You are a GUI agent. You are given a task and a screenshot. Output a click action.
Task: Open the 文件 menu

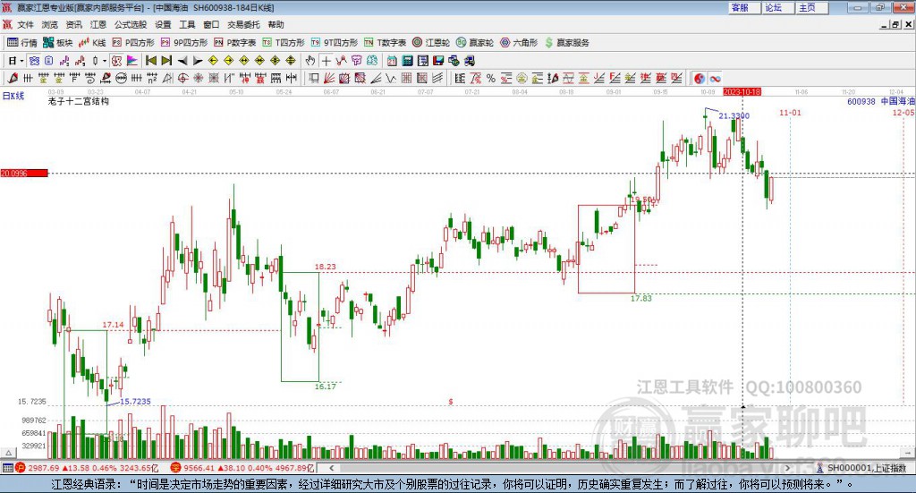coord(26,24)
